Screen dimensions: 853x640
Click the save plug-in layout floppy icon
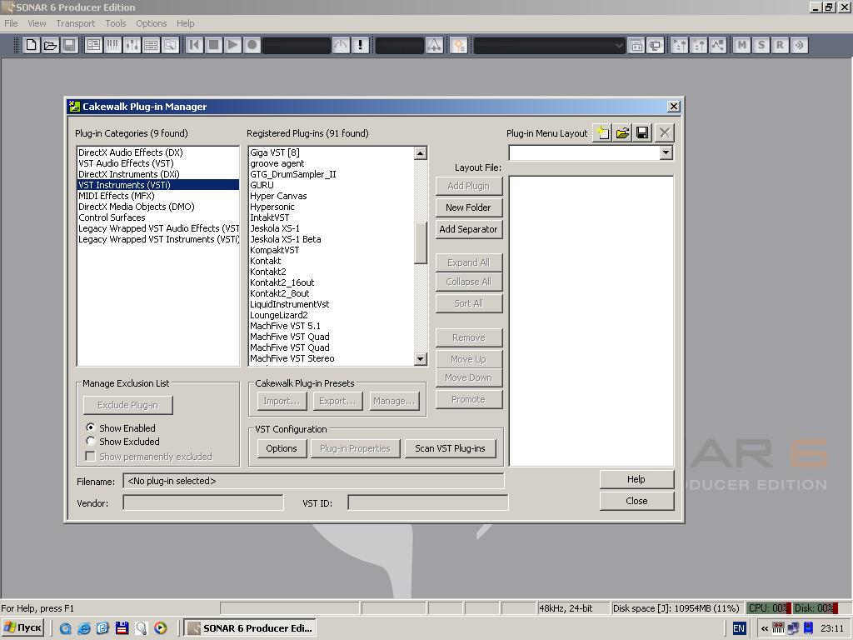642,132
